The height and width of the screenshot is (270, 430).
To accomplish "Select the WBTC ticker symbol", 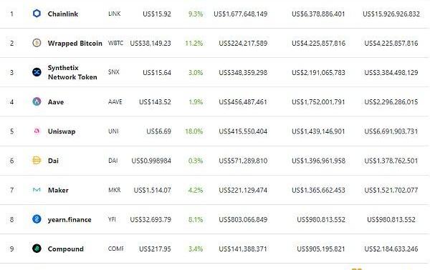I will (115, 43).
